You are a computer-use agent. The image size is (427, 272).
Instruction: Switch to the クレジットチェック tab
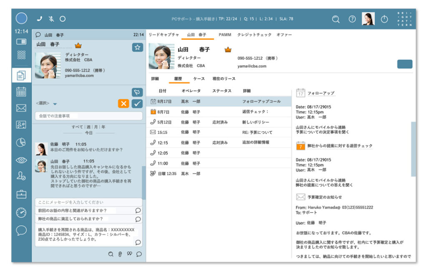tap(254, 35)
